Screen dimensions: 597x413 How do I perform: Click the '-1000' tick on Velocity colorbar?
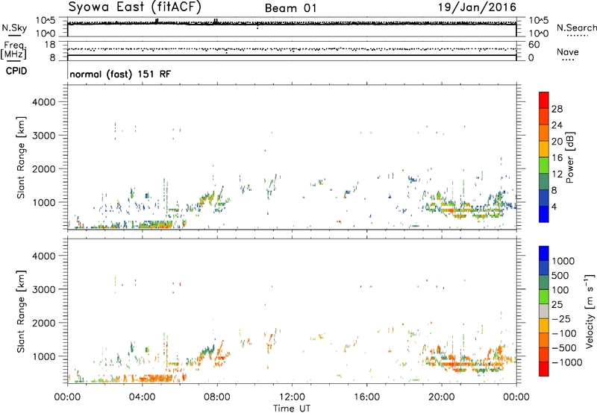[566, 362]
